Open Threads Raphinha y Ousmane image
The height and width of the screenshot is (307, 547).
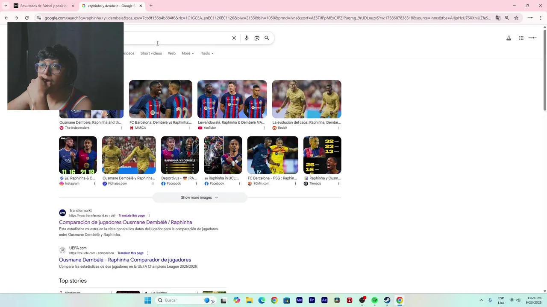pyautogui.click(x=322, y=155)
